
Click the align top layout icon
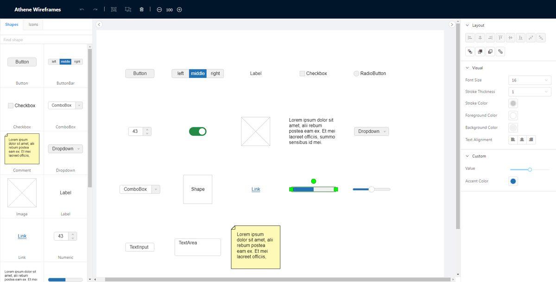500,38
